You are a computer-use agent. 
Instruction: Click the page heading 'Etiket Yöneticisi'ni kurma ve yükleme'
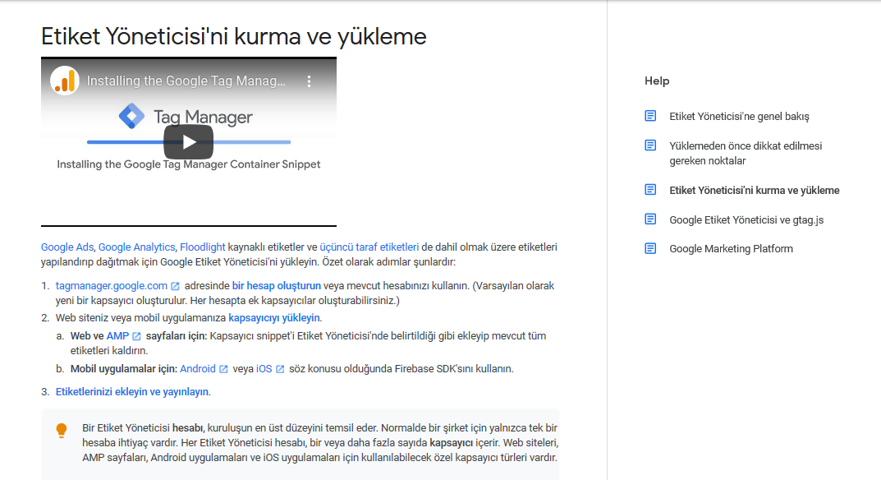click(x=234, y=37)
